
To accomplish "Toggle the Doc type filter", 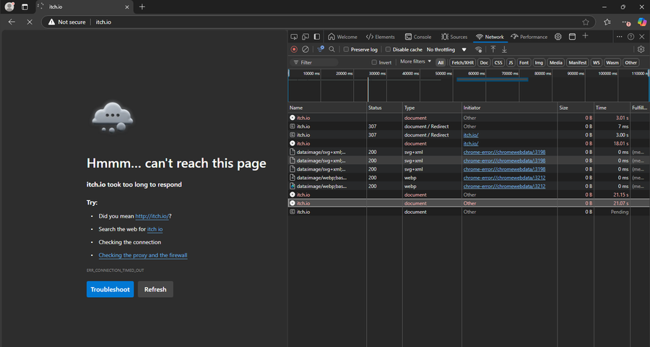I will point(484,63).
